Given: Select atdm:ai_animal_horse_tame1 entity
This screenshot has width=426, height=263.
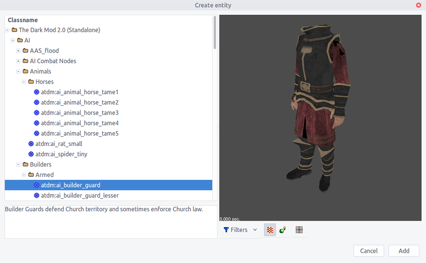Looking at the screenshot, I should click(x=79, y=92).
